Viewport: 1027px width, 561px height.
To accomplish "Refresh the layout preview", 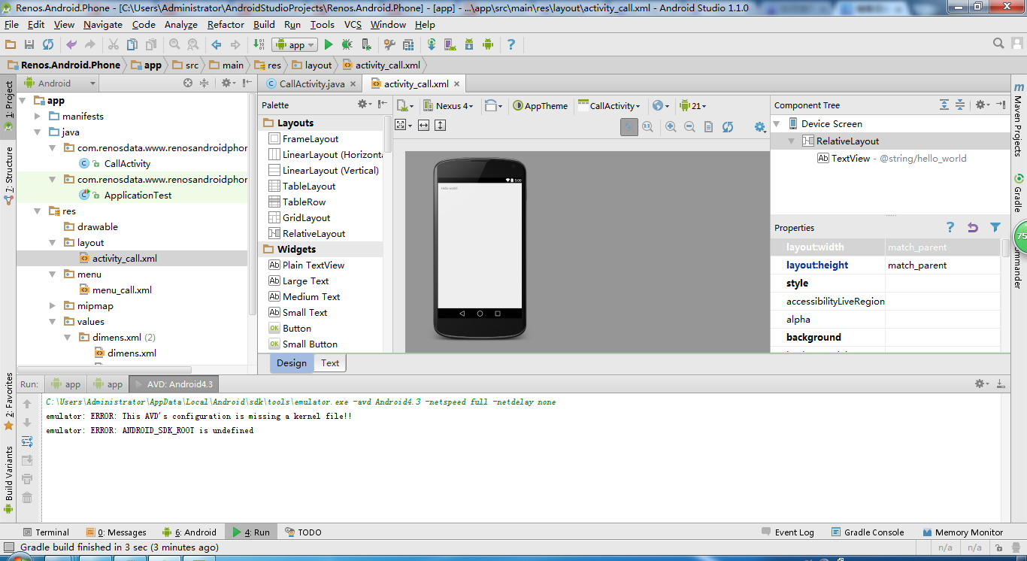I will click(728, 127).
